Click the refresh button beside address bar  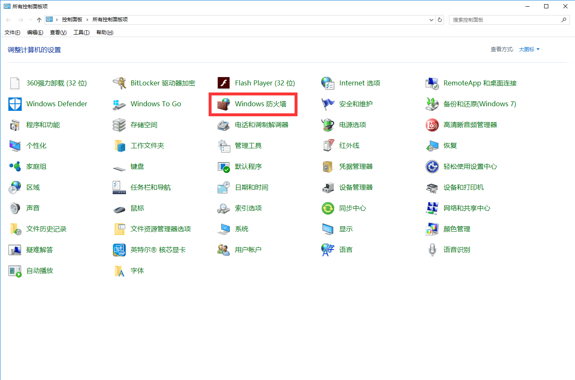click(440, 20)
